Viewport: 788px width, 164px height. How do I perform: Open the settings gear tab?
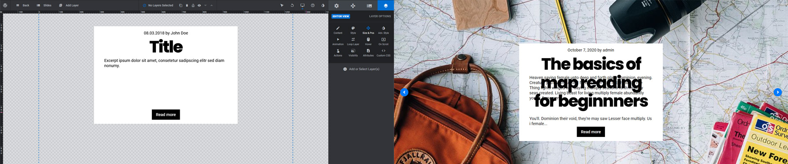tap(337, 5)
